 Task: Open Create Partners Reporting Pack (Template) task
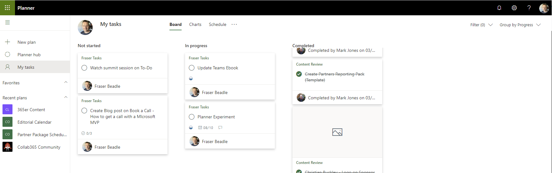pos(335,77)
